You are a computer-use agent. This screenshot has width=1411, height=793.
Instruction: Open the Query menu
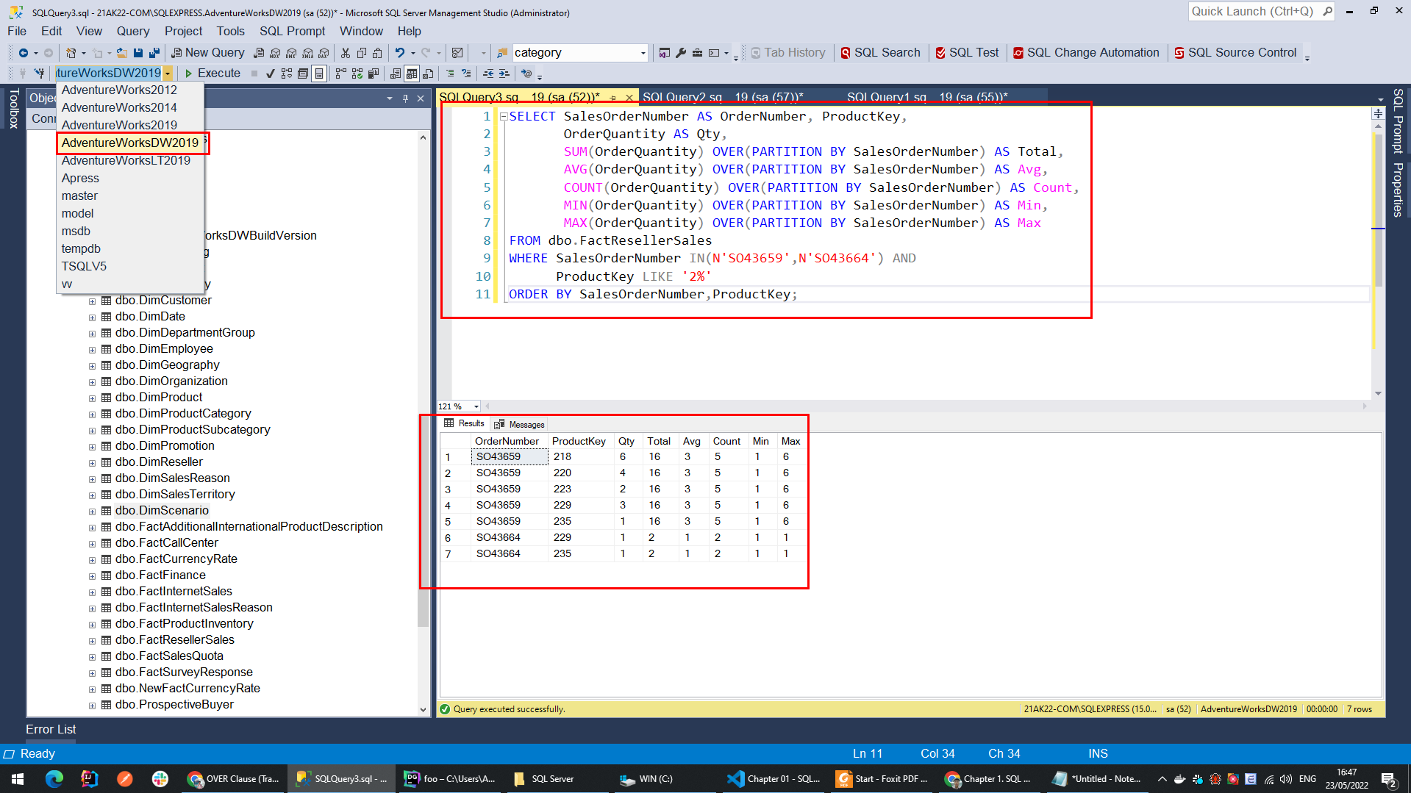133,31
